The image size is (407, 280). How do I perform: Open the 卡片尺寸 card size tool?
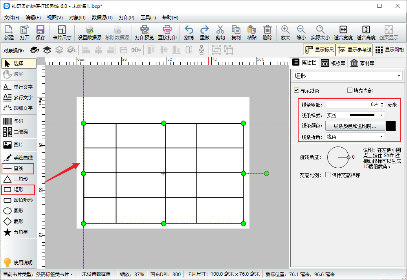[x=62, y=33]
